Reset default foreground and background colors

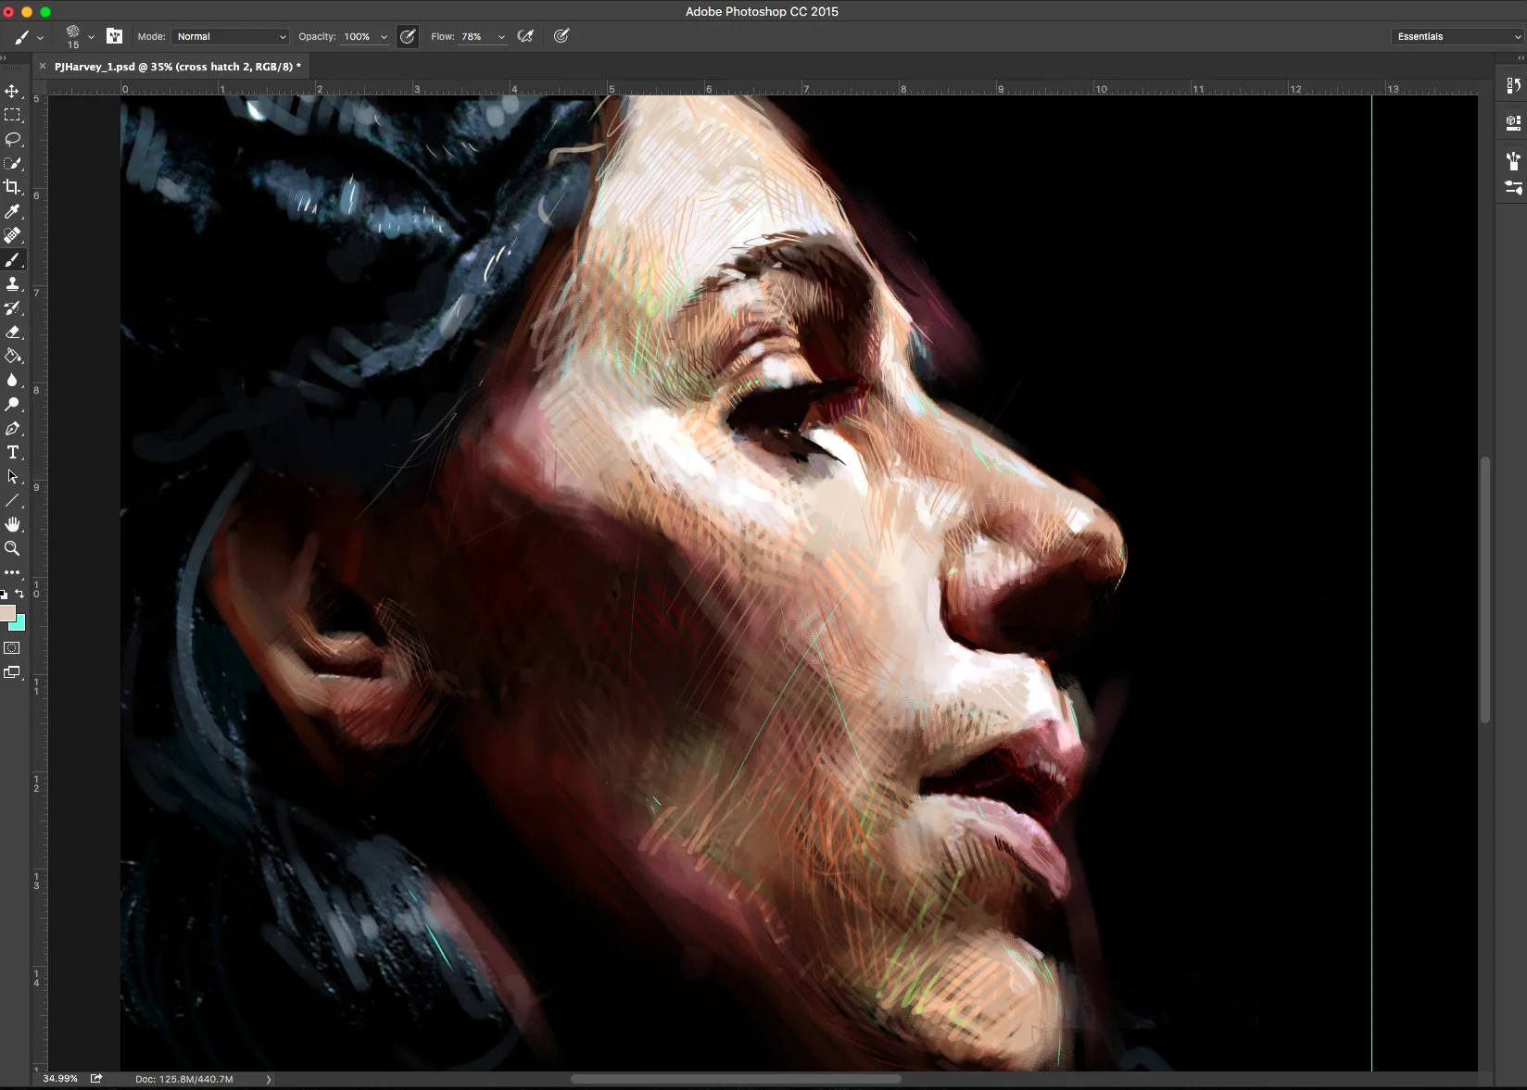(4, 595)
